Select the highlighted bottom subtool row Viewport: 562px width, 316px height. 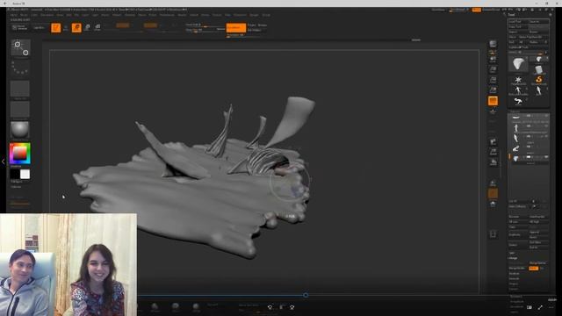point(529,158)
